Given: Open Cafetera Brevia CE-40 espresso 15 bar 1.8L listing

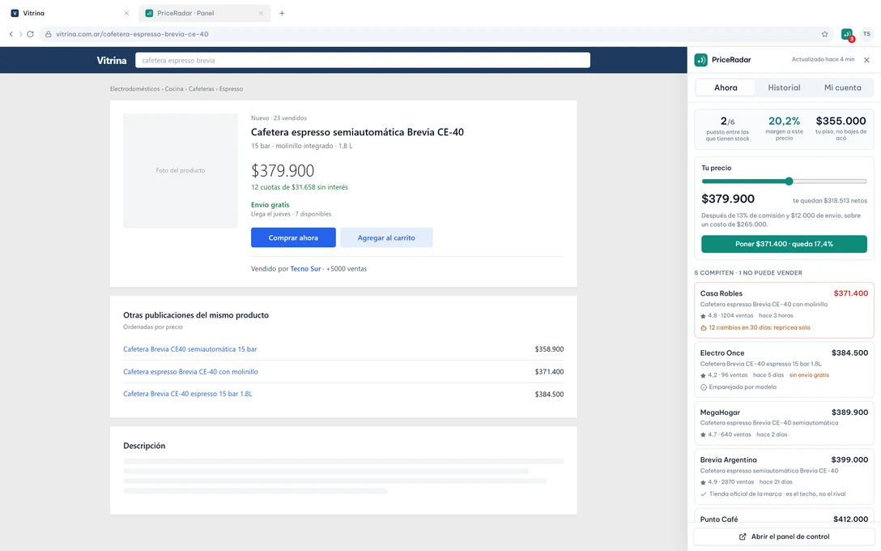Looking at the screenshot, I should pos(188,394).
